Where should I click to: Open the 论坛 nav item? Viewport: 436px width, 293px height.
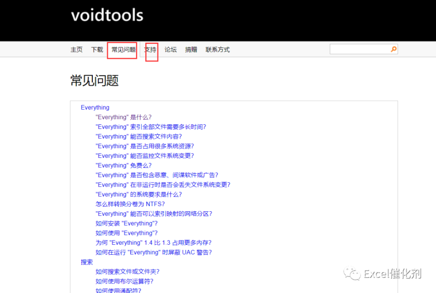coord(171,50)
